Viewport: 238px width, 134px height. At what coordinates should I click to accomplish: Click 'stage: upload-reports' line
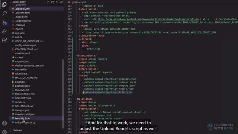tap(93, 59)
